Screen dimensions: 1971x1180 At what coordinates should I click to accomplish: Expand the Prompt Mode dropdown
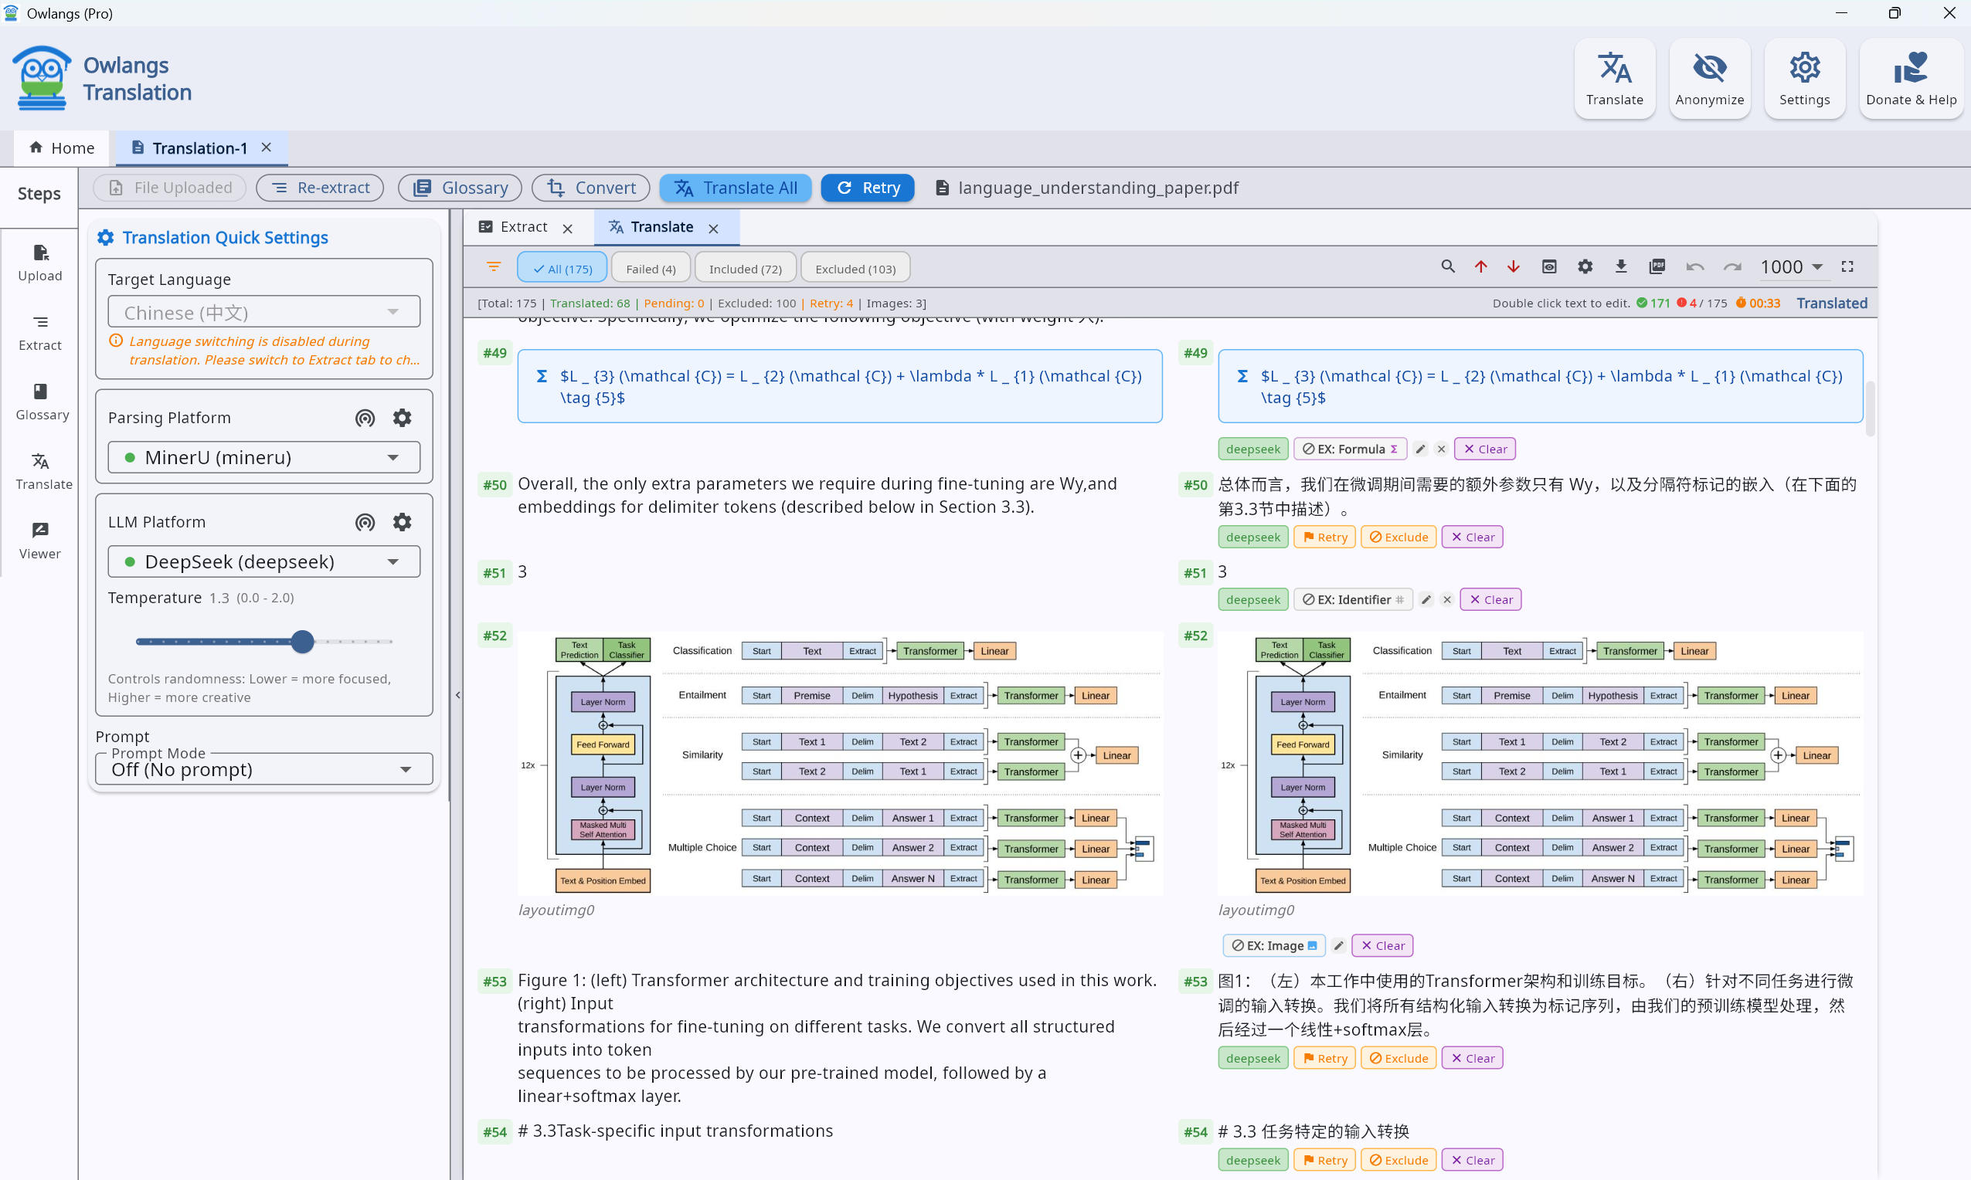point(264,769)
